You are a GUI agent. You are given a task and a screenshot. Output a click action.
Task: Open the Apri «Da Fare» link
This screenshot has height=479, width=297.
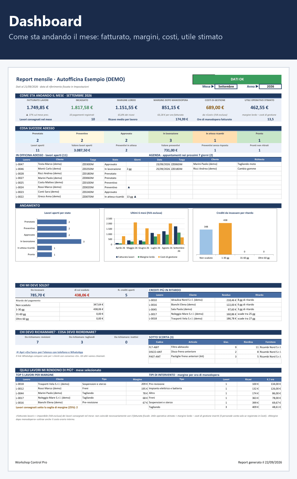click(49, 352)
